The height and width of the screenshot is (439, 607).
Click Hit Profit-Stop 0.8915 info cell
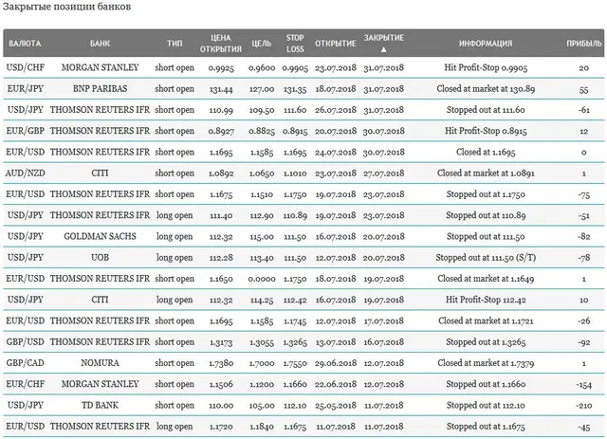tap(486, 131)
